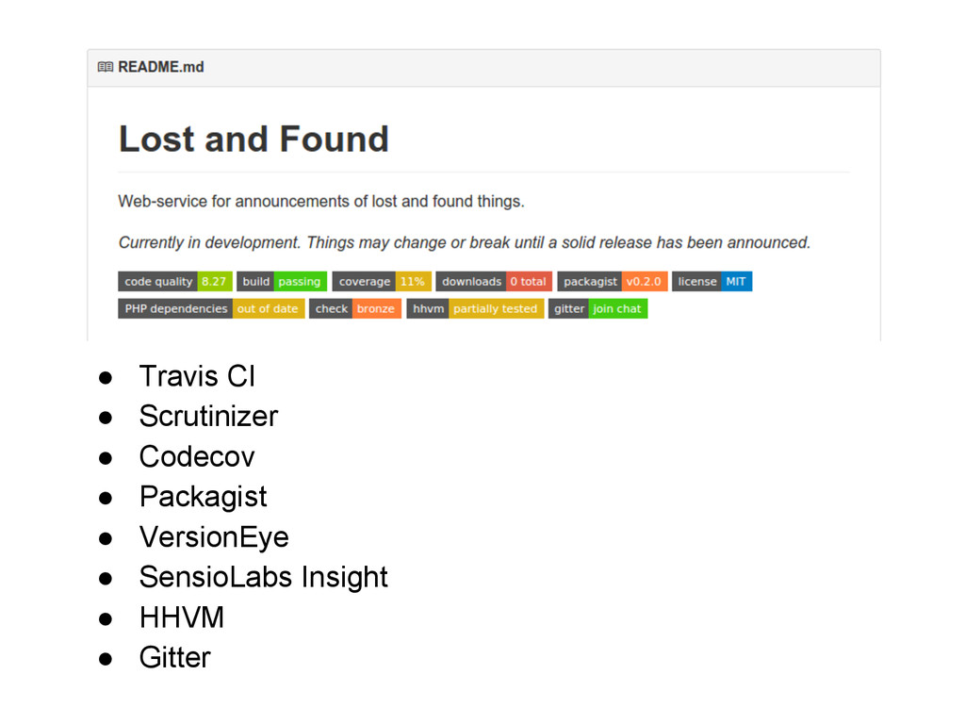Click the Travis CI bullet item
The width and height of the screenshot is (965, 724).
click(x=197, y=376)
